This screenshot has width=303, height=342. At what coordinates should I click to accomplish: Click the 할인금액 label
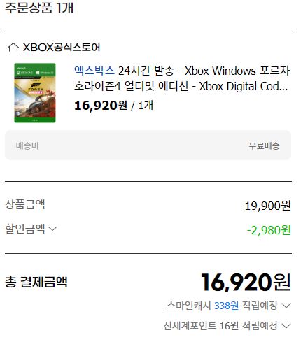[25, 229]
